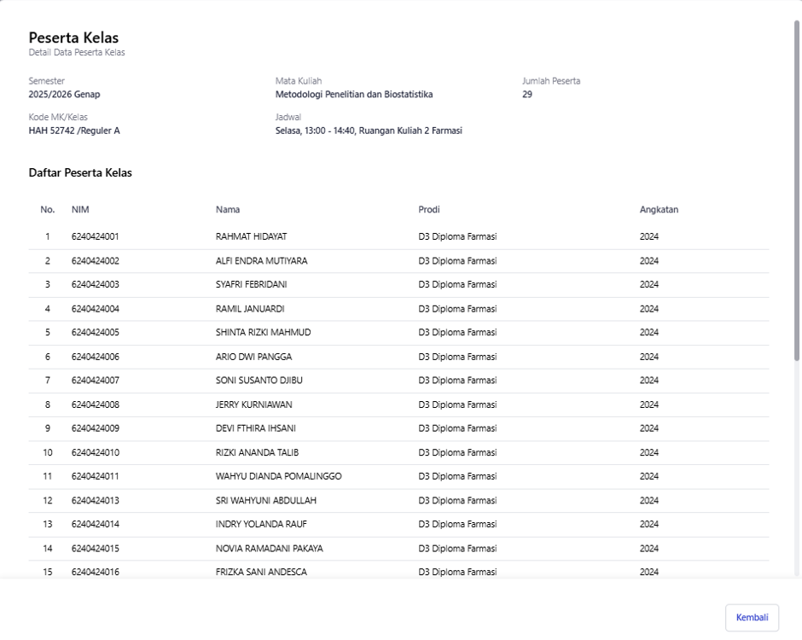This screenshot has width=802, height=640.
Task: Click student name NOVIA RAMADANI PAKAYA
Action: coord(269,549)
